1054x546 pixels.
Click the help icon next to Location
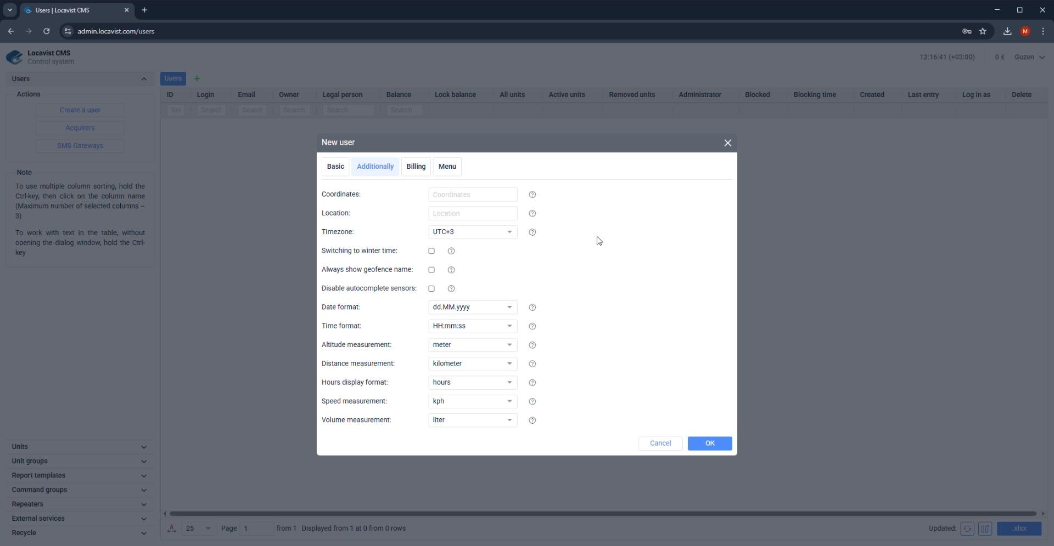pyautogui.click(x=532, y=213)
